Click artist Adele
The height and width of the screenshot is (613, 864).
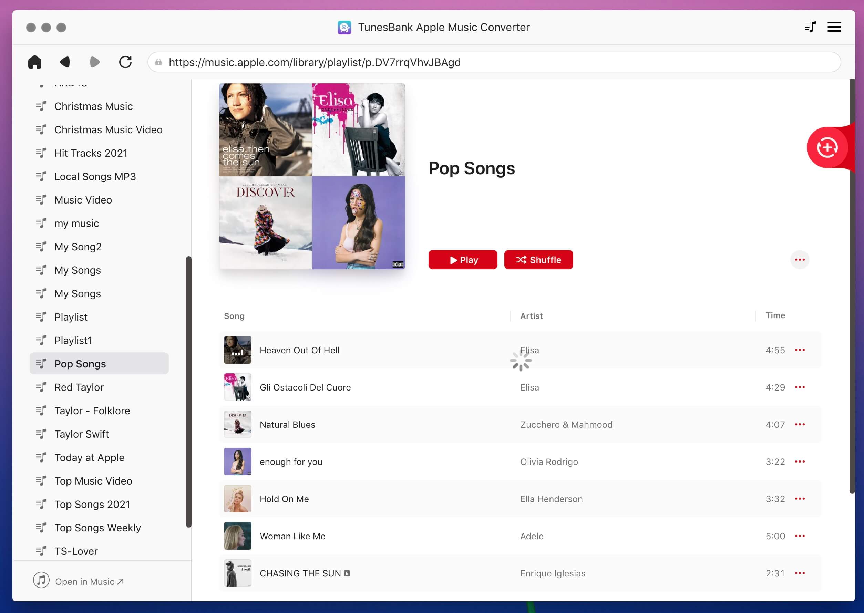click(x=532, y=536)
